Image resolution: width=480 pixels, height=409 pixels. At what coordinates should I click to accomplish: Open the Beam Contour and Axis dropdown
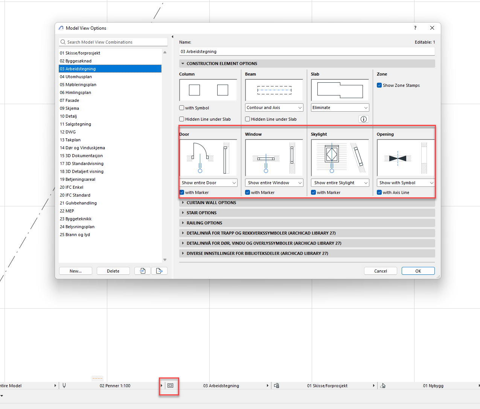click(x=274, y=108)
